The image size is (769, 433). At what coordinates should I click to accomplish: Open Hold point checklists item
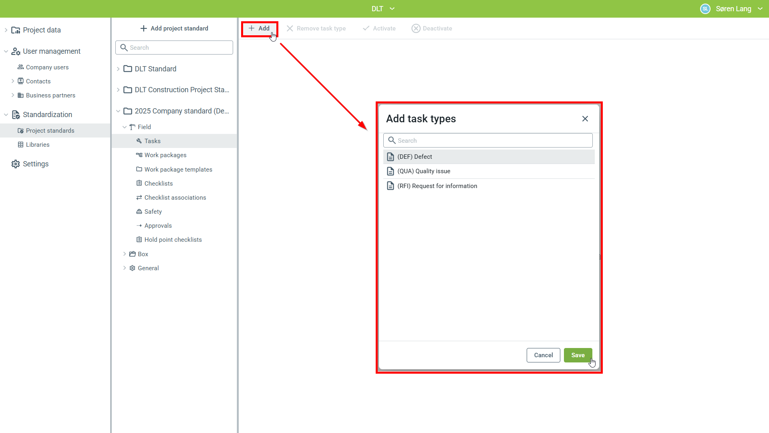coord(173,240)
